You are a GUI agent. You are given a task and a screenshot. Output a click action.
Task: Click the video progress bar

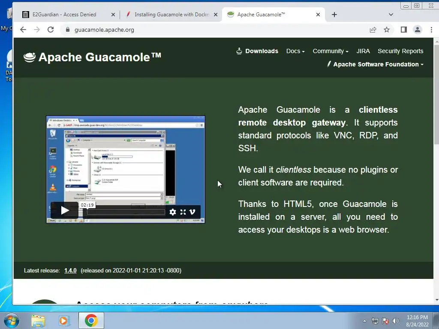coord(126,212)
